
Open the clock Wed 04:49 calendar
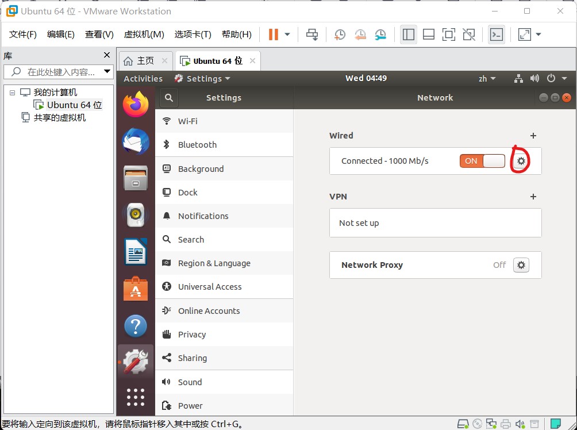(x=366, y=78)
